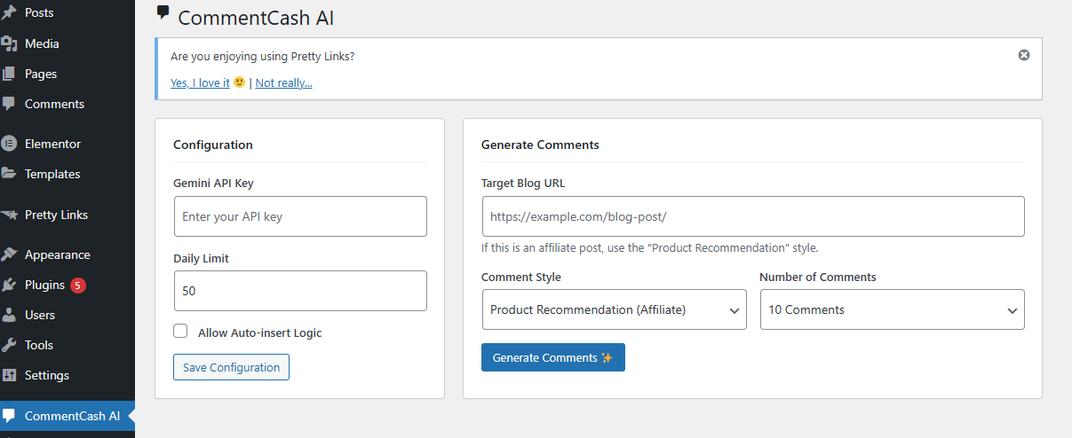Viewport: 1072px width, 438px height.
Task: Click the Pretty Links star icon
Action: tap(9, 215)
